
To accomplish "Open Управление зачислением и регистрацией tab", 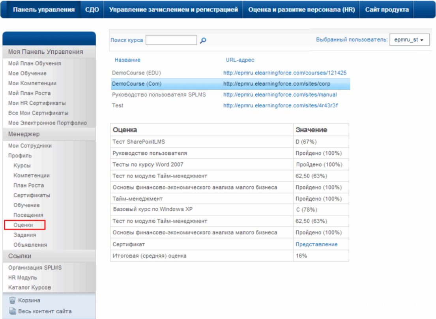I will click(173, 9).
